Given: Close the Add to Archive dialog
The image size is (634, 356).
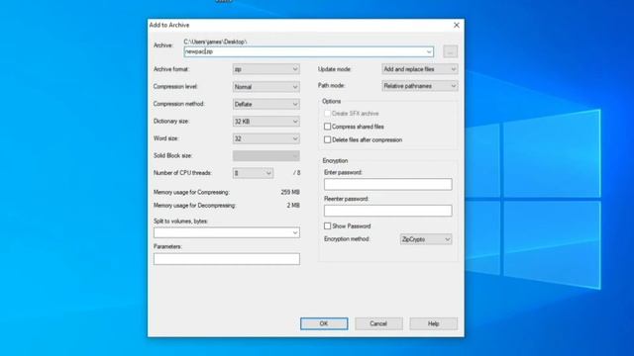Looking at the screenshot, I should pos(457,25).
